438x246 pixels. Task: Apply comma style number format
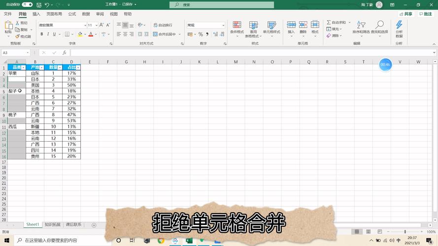point(207,34)
